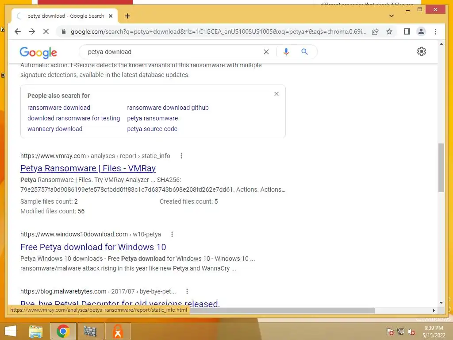This screenshot has width=453, height=340.
Task: Open the Windows Start button
Action: [11, 331]
